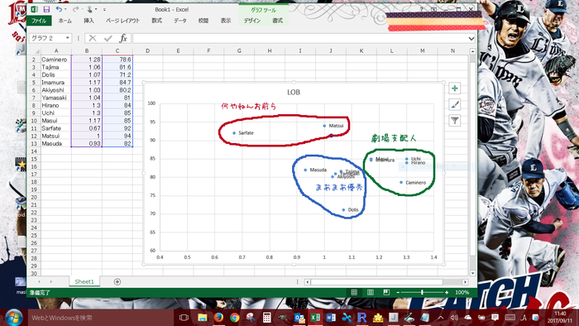Switch to the 挿入 ribbon tab
This screenshot has height=326, width=579.
pyautogui.click(x=89, y=21)
